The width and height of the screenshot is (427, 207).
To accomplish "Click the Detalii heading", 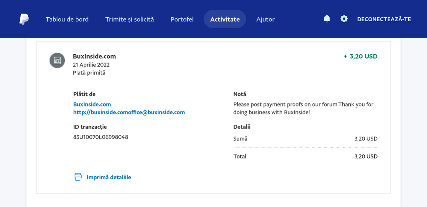I will 242,127.
